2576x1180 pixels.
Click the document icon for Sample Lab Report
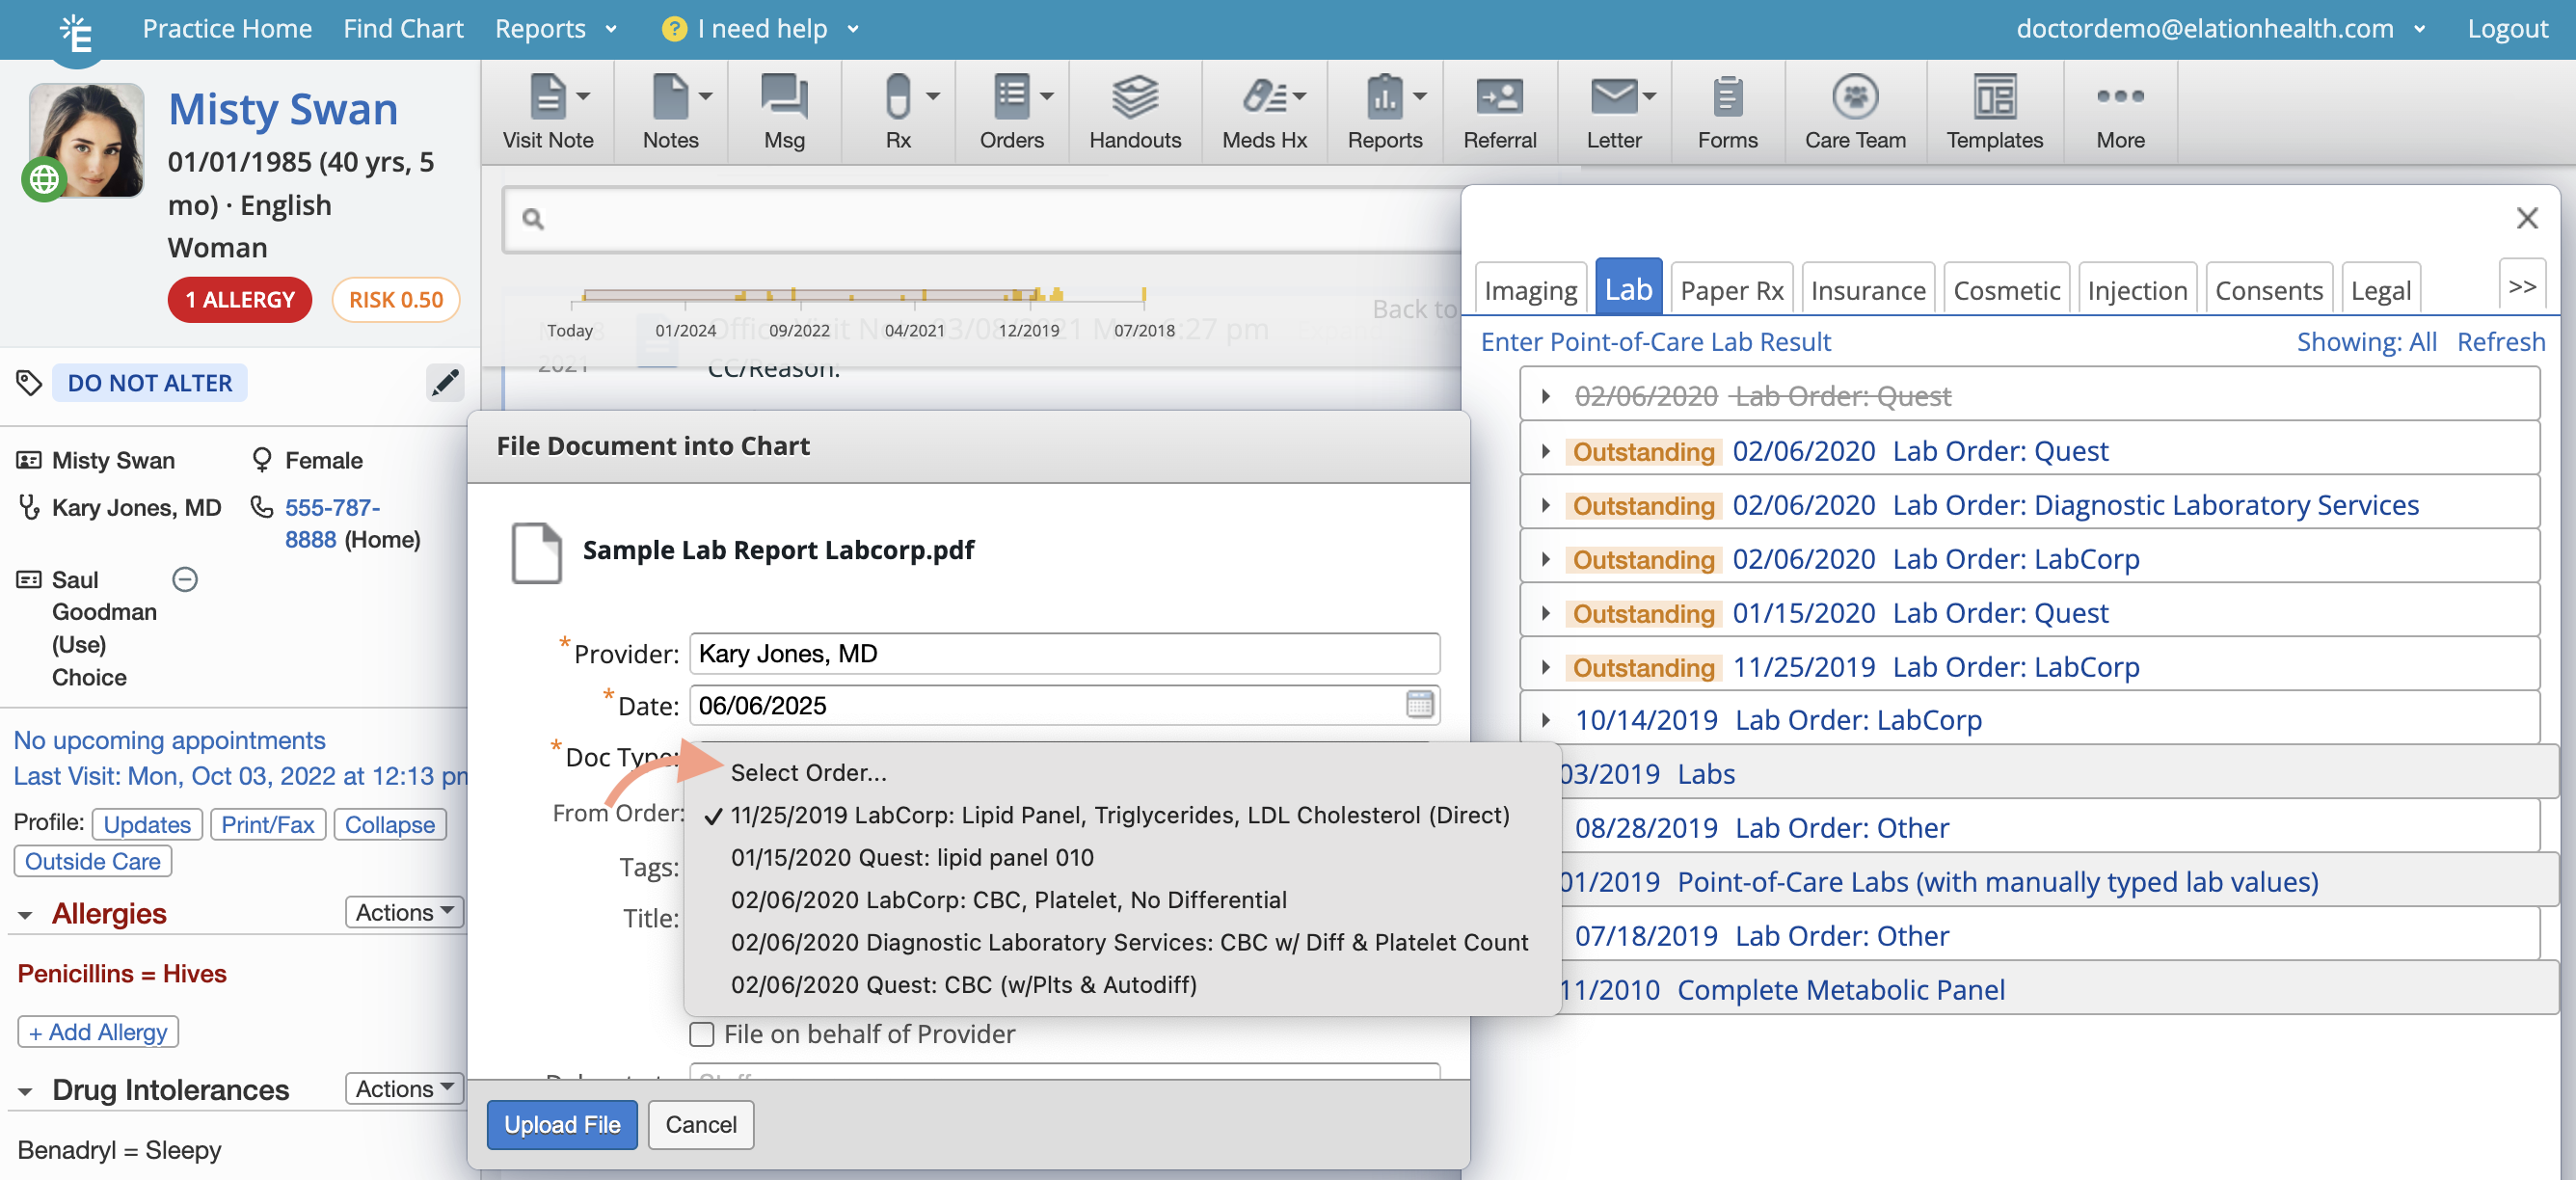click(536, 552)
